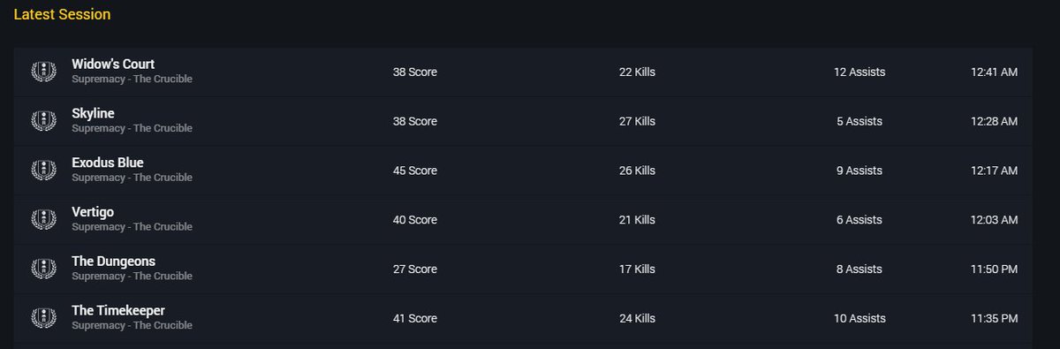Click the Crucible emblem beside The Dungeons

[43, 269]
